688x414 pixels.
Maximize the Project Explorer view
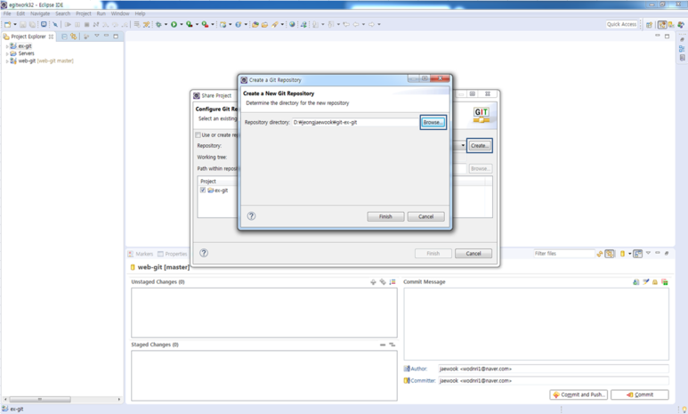click(x=116, y=36)
